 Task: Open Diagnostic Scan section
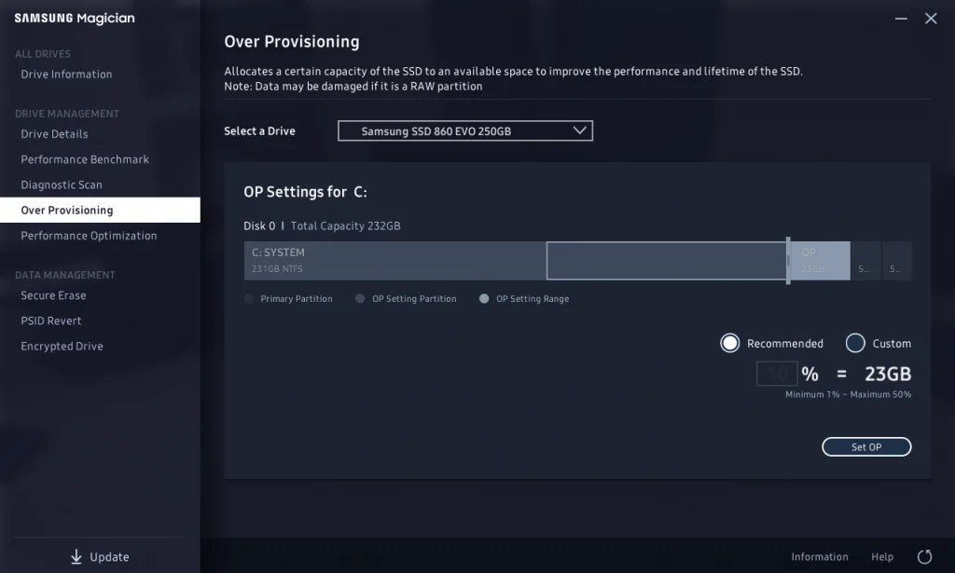pyautogui.click(x=62, y=184)
